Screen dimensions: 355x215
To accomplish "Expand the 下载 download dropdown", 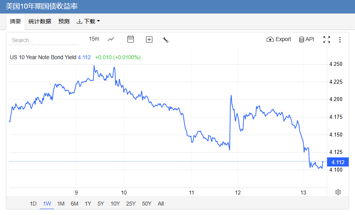I will (88, 21).
